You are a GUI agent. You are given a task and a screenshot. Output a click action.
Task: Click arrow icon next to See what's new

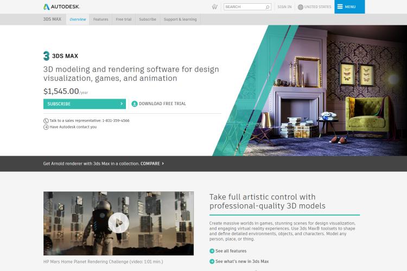coord(212,261)
